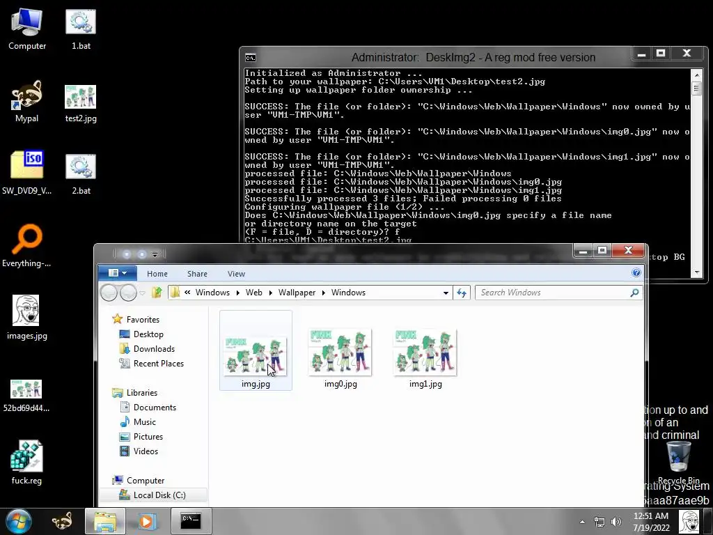
Task: Click the Back navigation button
Action: coord(109,293)
